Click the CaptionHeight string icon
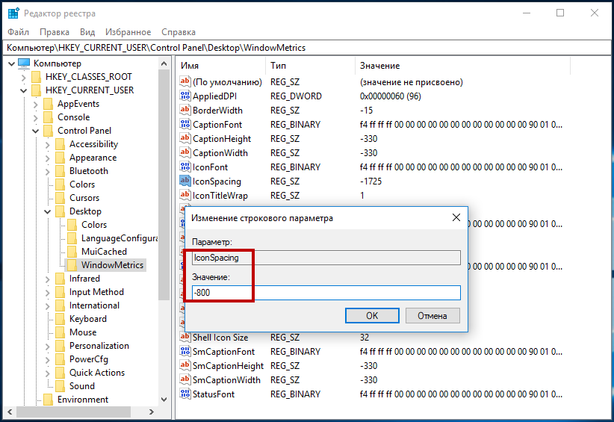 [184, 139]
